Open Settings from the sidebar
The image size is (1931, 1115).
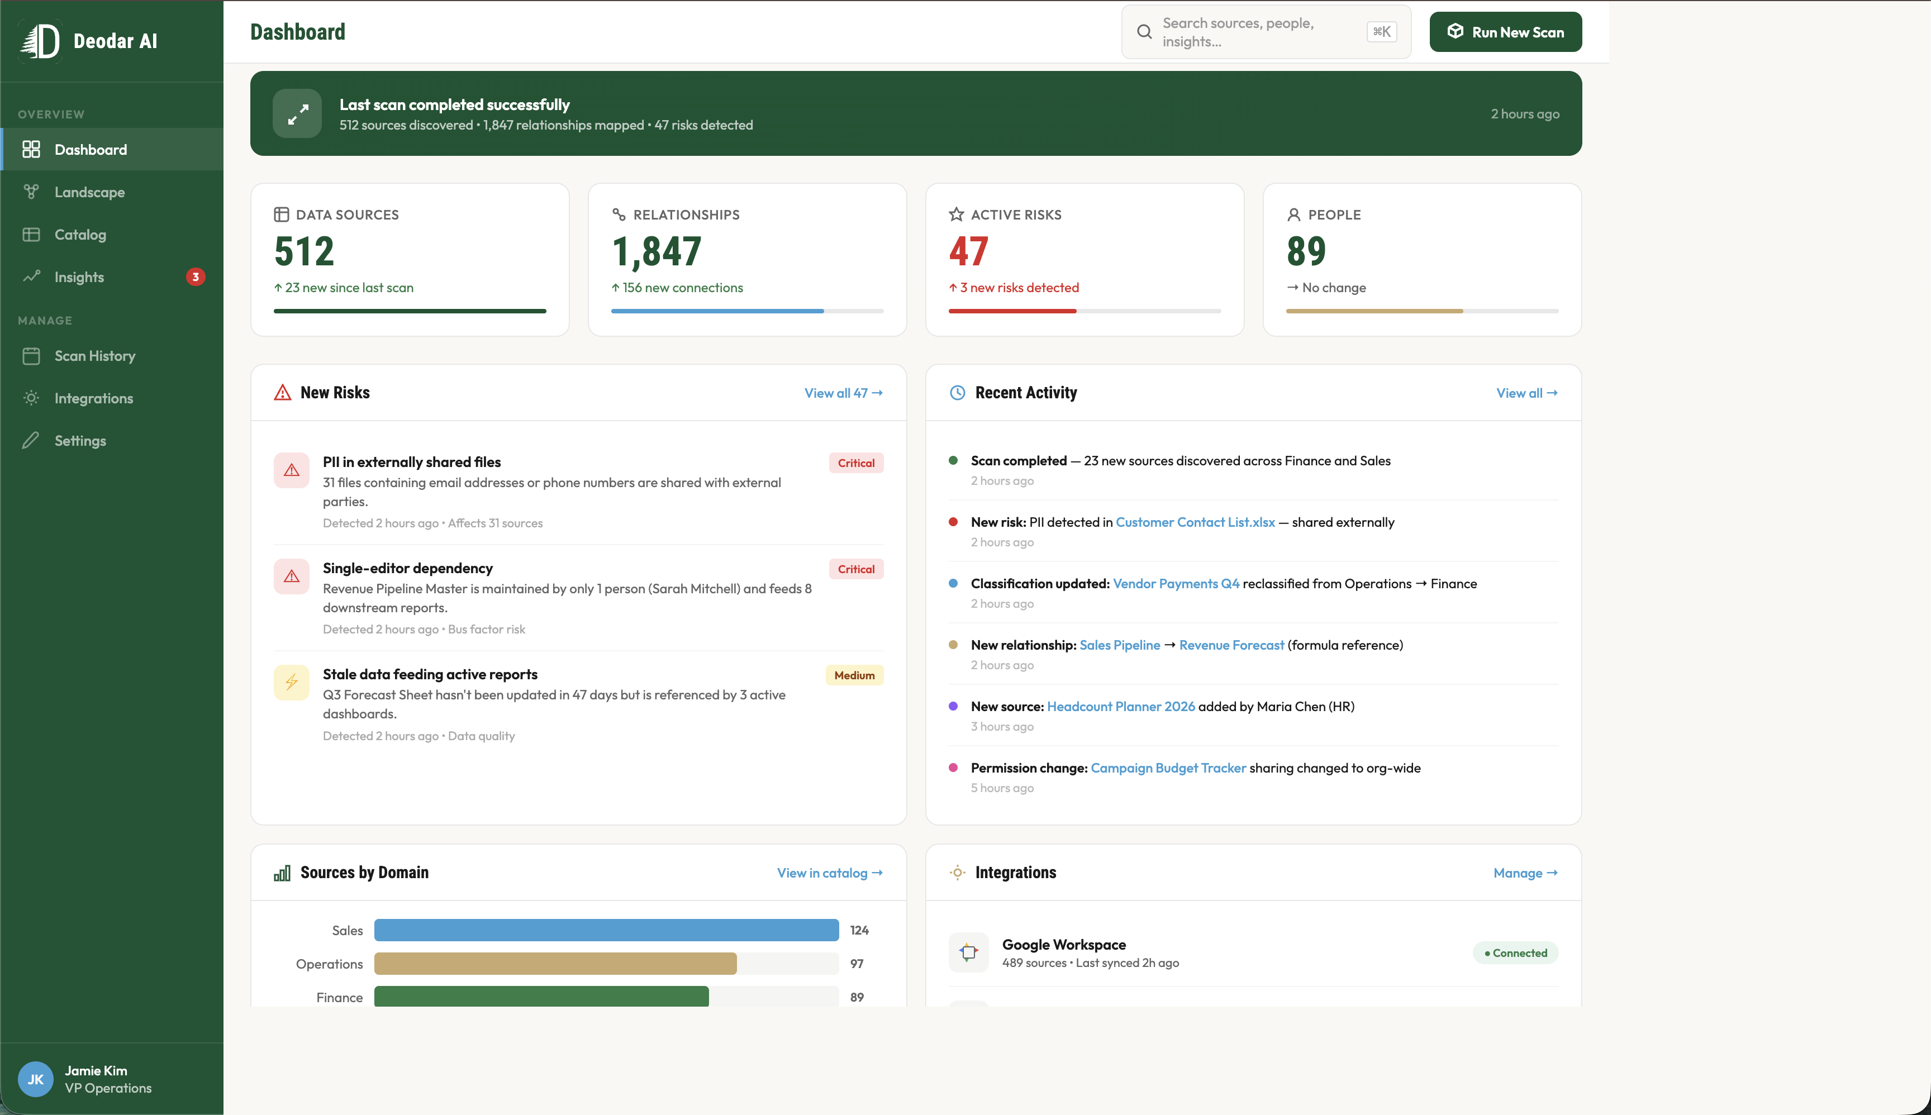click(x=80, y=440)
